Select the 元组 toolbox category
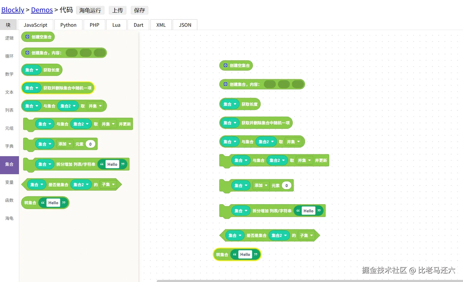The height and width of the screenshot is (282, 463). [x=9, y=128]
